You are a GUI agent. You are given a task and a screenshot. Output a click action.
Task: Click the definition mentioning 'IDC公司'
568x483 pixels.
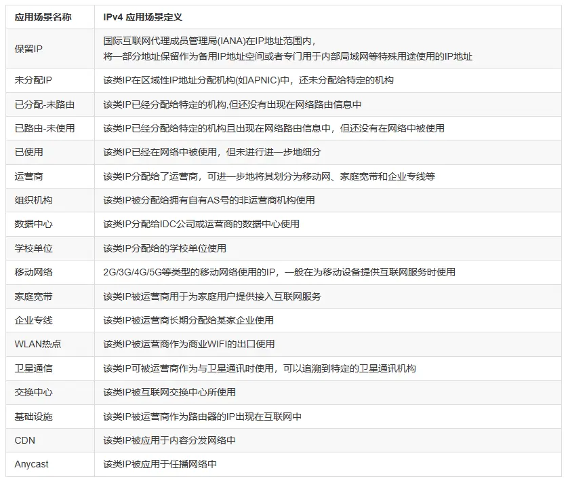[328, 224]
